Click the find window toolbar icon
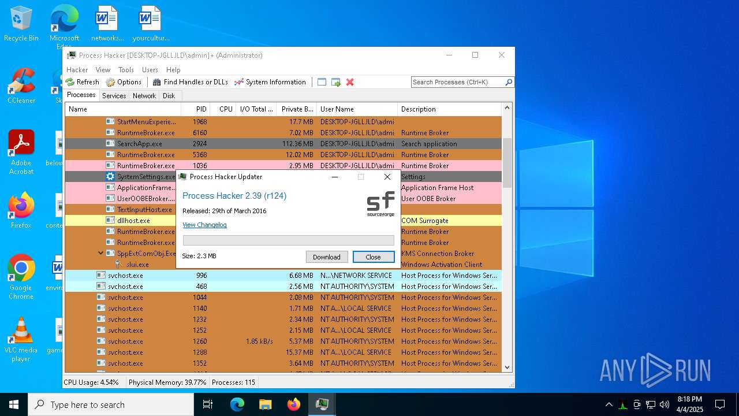Viewport: 739px width, 416px height. tap(322, 82)
